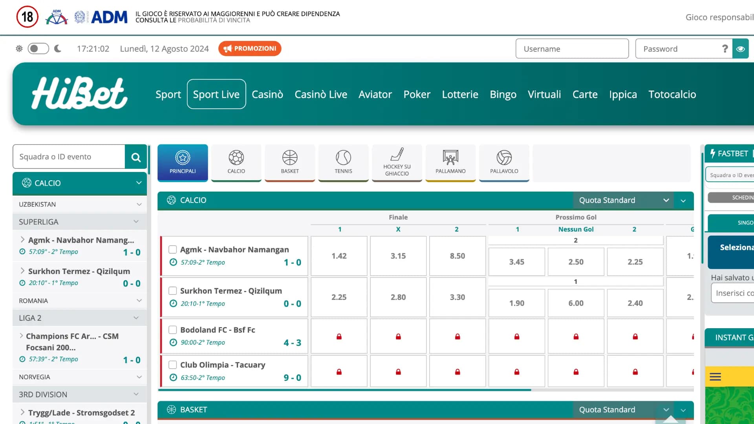Open the Casinò Live menu
The width and height of the screenshot is (754, 424).
pos(320,94)
